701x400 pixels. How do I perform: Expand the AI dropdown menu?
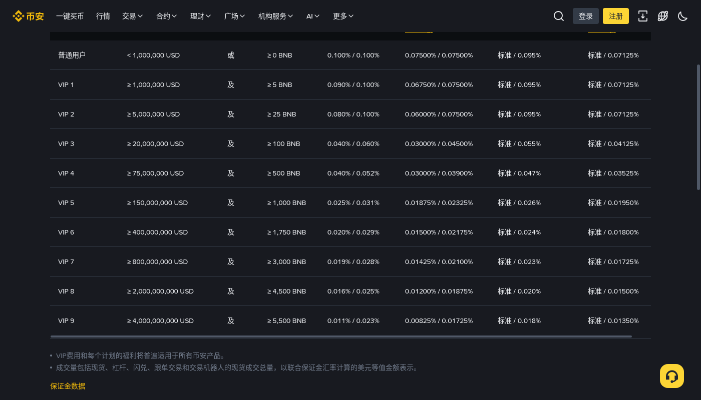[x=313, y=16]
